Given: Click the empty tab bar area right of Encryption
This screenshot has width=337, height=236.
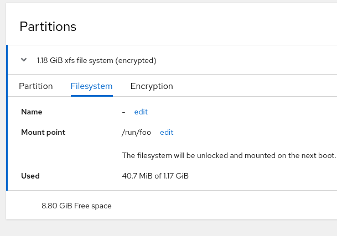Looking at the screenshot, I should 255,86.
